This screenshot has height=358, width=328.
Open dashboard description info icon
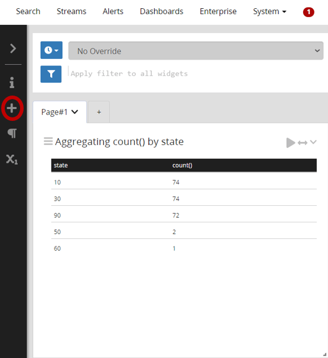(12, 83)
